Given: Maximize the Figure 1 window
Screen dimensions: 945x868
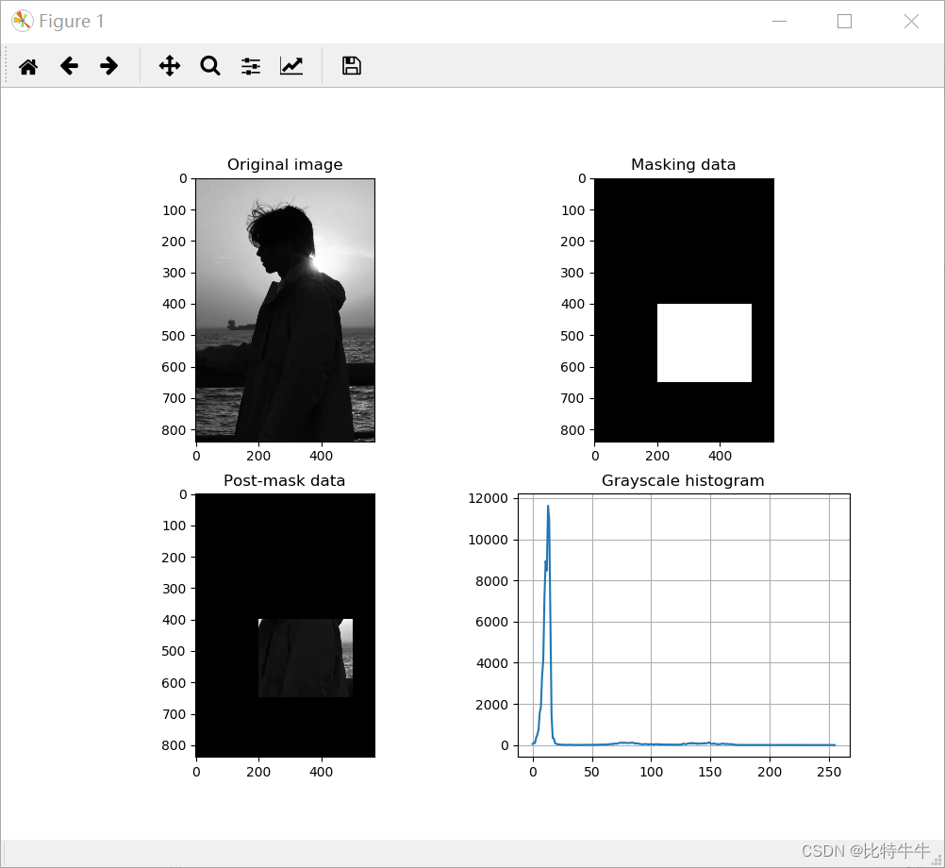Looking at the screenshot, I should click(844, 21).
